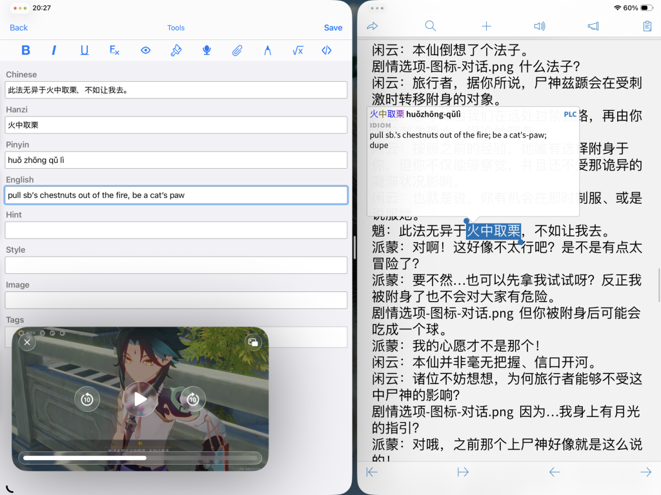Insert a math formula via the √x icon
The width and height of the screenshot is (661, 495).
click(x=296, y=50)
